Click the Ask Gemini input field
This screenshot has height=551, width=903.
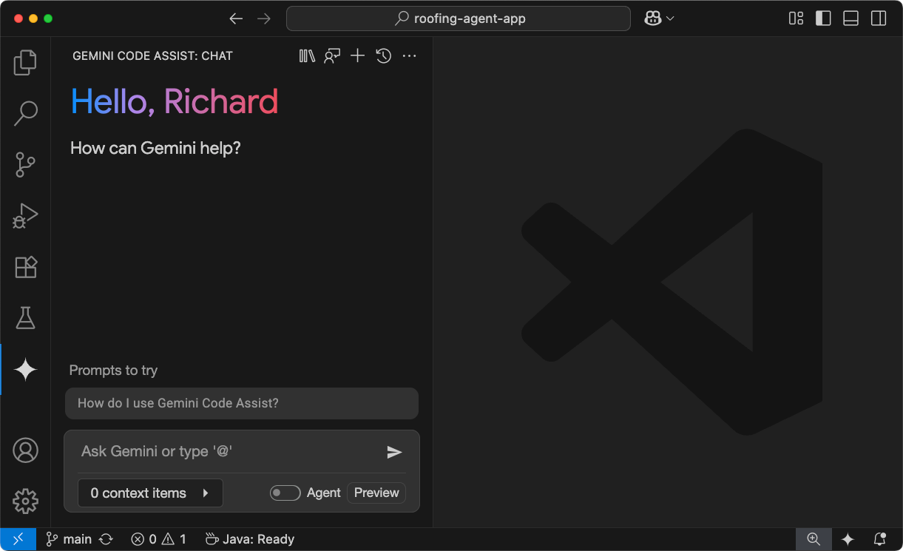[229, 451]
